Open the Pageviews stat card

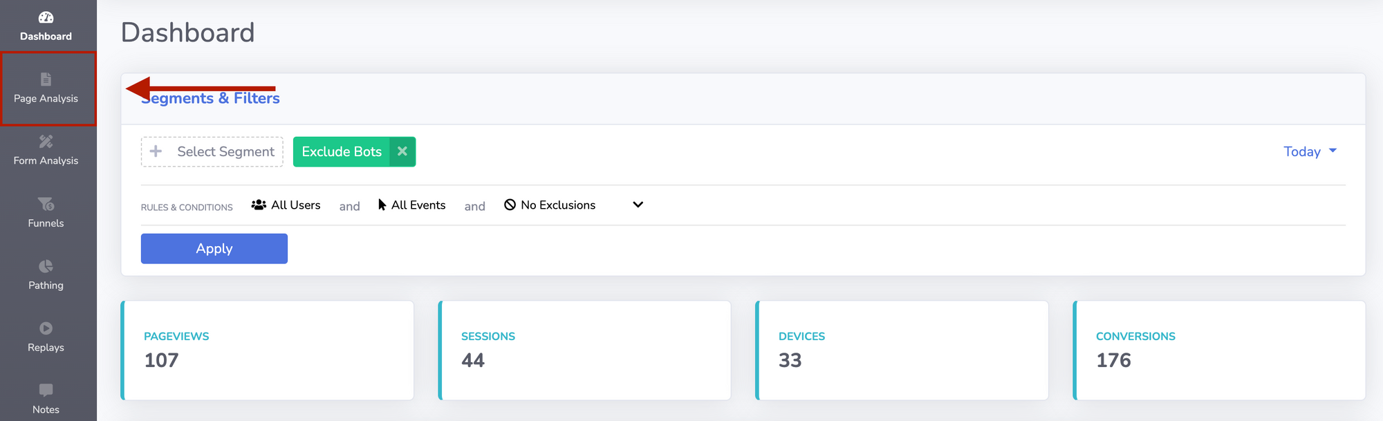point(268,350)
